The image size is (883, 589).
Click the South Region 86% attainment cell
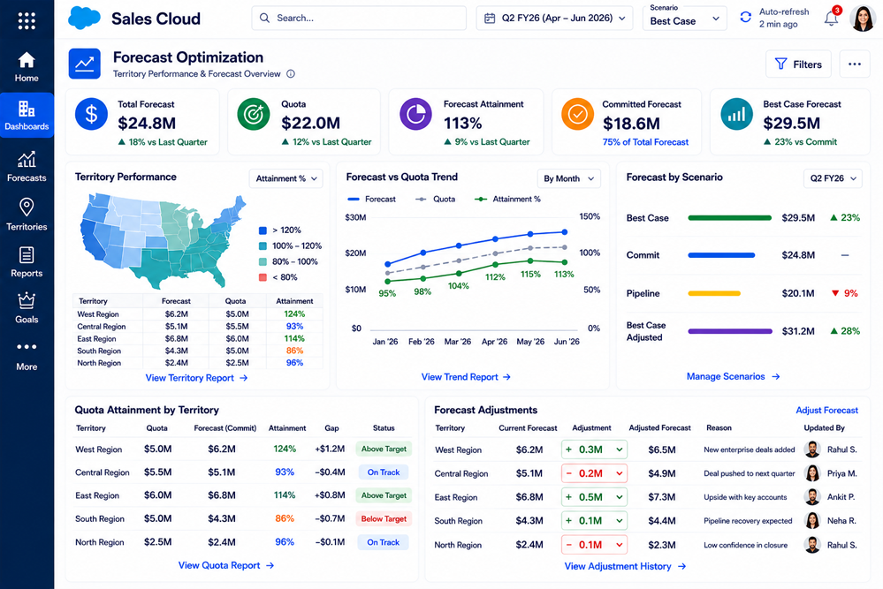click(285, 518)
